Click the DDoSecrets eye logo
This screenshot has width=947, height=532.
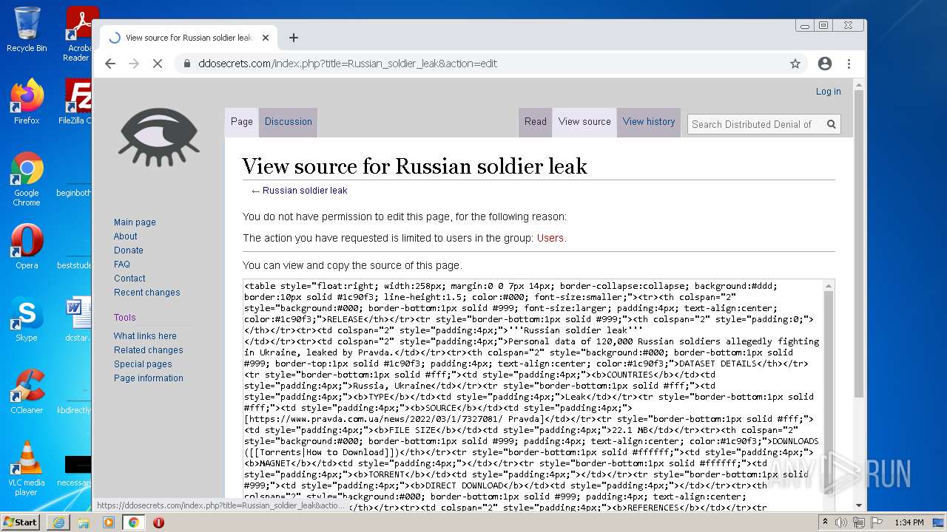click(158, 138)
